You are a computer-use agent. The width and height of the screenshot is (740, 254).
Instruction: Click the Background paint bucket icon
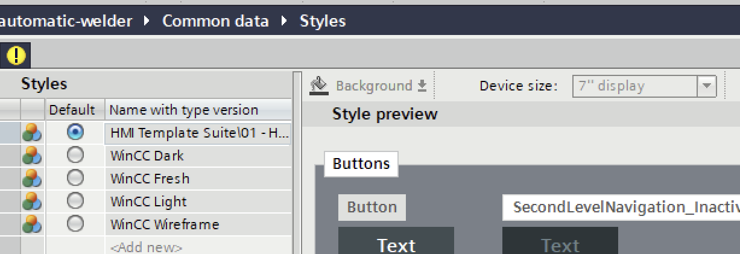pyautogui.click(x=318, y=85)
